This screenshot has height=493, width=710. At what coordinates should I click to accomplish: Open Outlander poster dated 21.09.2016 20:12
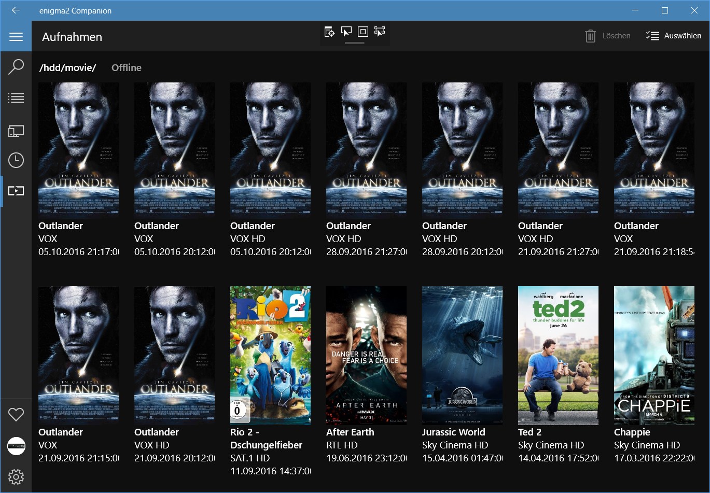coord(174,356)
